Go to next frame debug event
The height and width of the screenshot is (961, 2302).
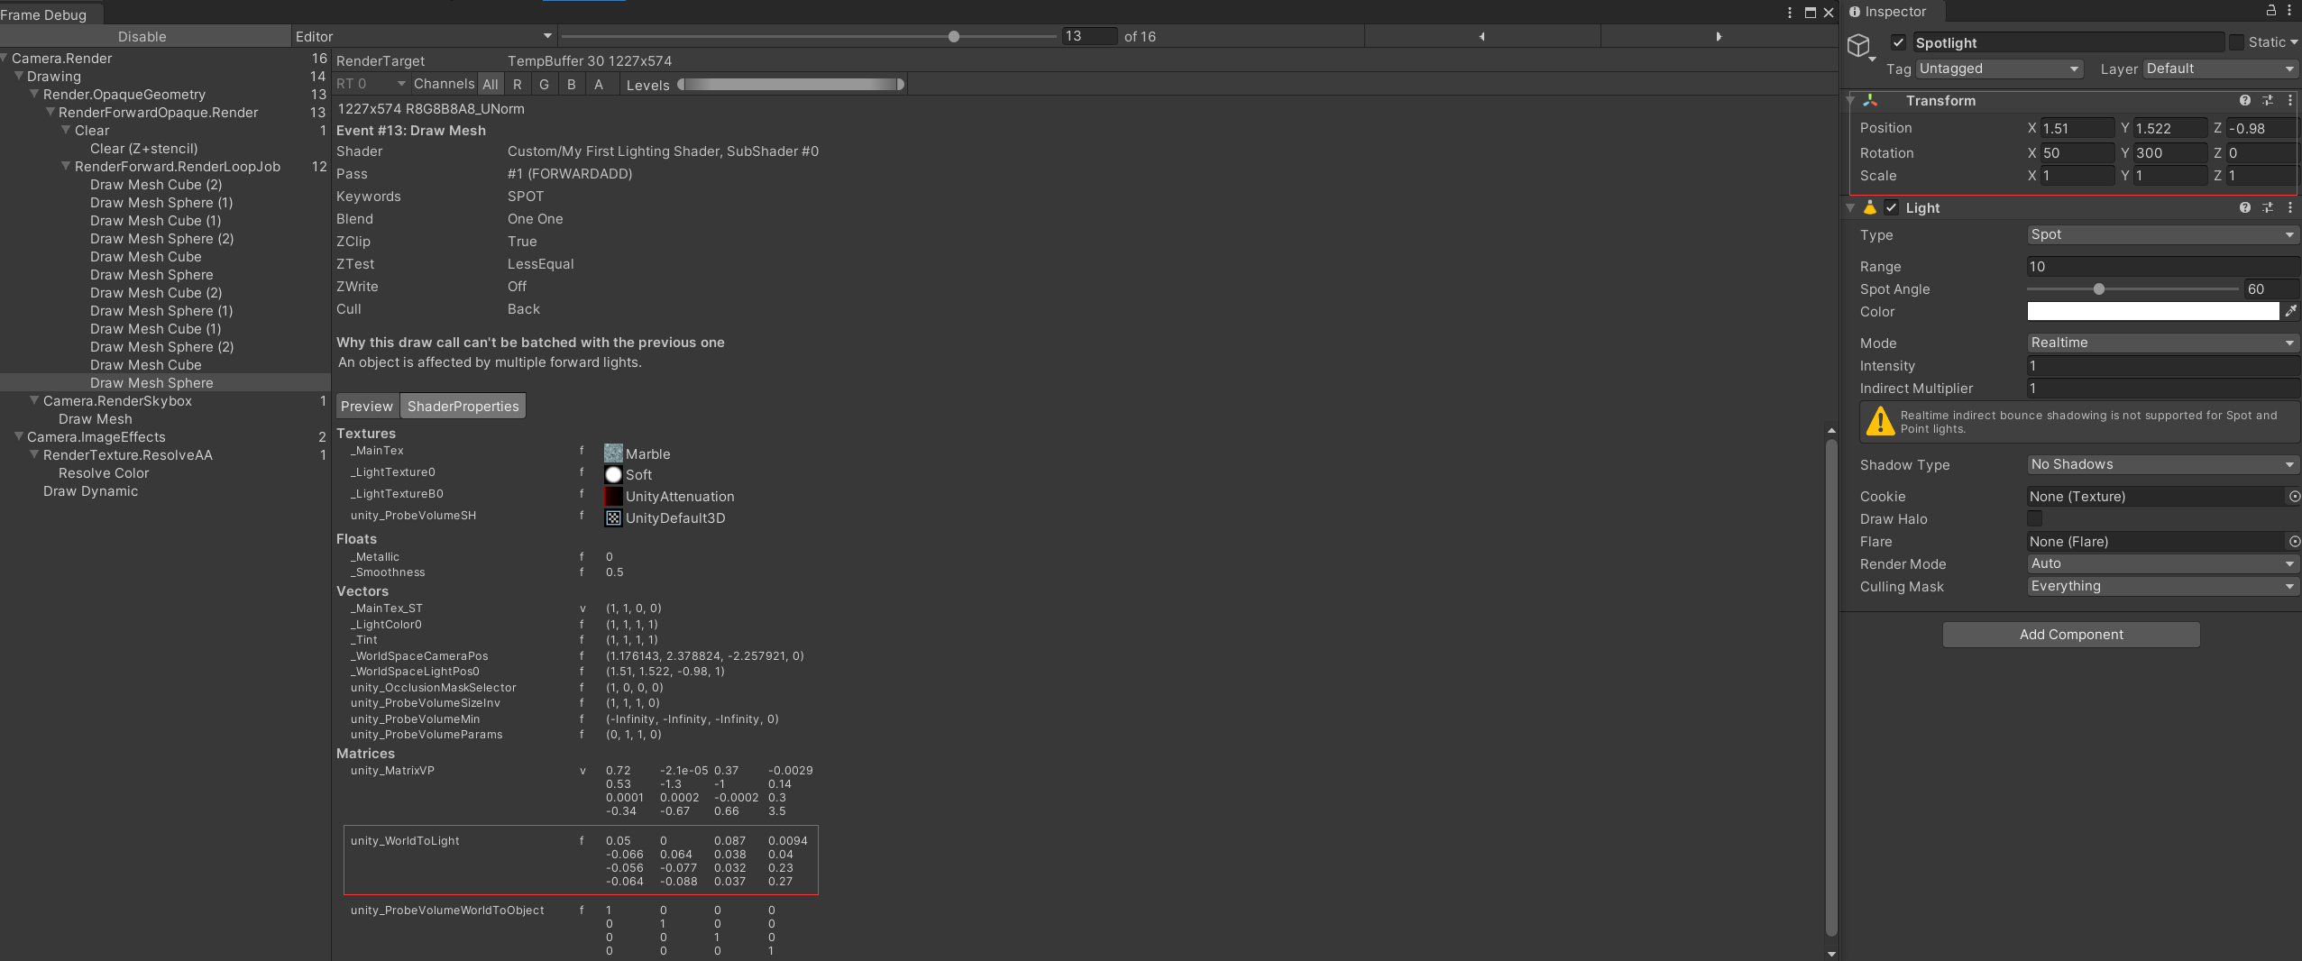click(1719, 36)
